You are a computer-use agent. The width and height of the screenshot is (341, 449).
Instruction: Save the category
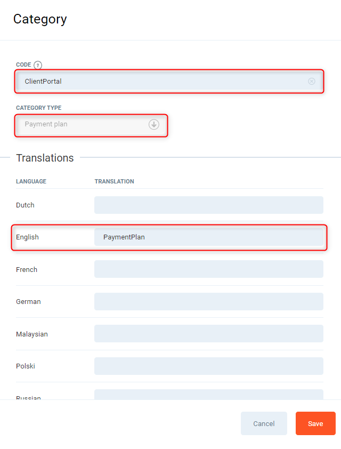coord(315,423)
